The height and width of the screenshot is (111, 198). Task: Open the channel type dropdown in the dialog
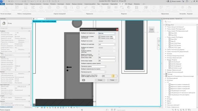pos(107,44)
